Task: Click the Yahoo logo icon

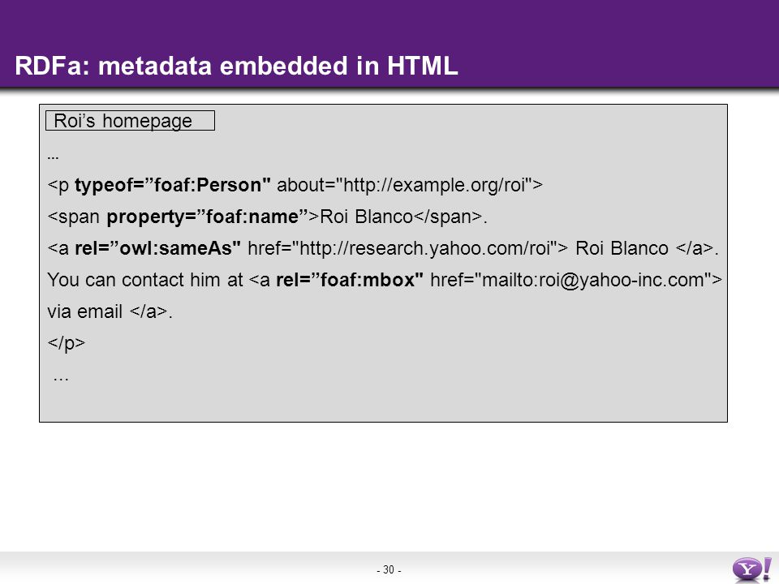Action: [x=751, y=569]
